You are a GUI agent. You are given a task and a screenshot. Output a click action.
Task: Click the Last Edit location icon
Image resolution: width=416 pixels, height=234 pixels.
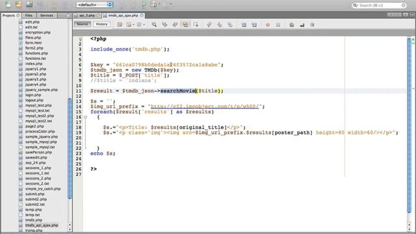coord(120,25)
